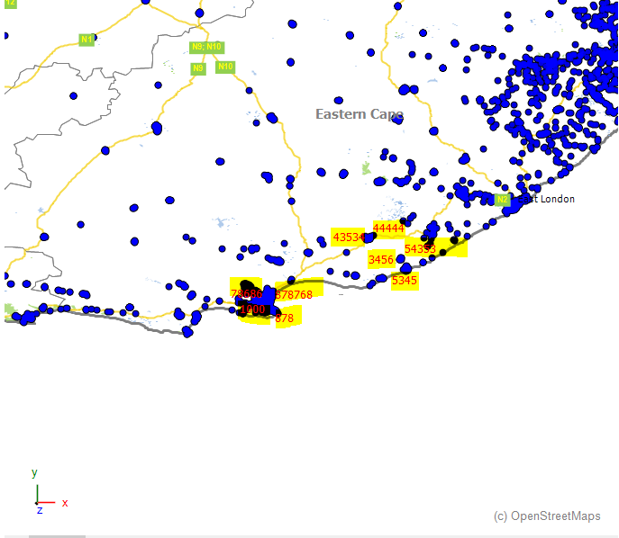Pick the yellow label 3456
This screenshot has width=619, height=538.
coord(381,260)
